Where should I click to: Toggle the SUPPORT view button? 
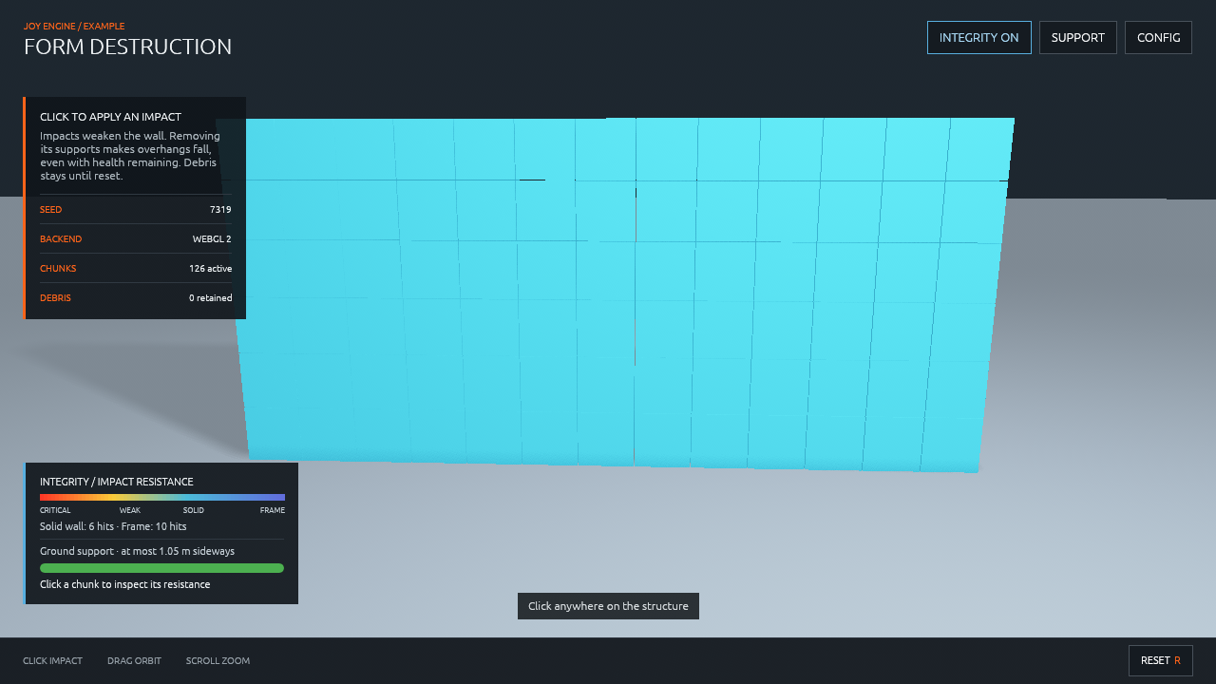[1077, 38]
